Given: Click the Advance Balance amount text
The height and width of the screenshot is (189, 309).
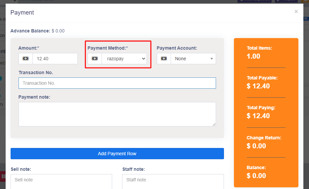Looking at the screenshot, I should (x=58, y=31).
